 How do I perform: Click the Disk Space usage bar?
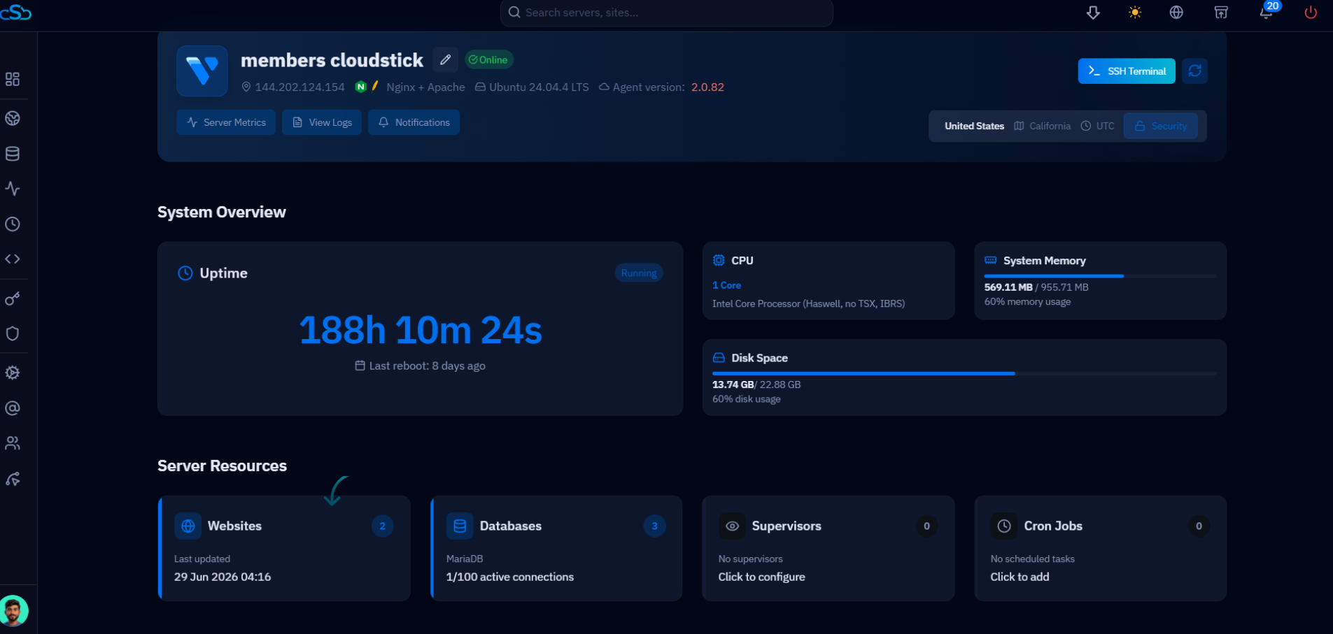point(964,373)
